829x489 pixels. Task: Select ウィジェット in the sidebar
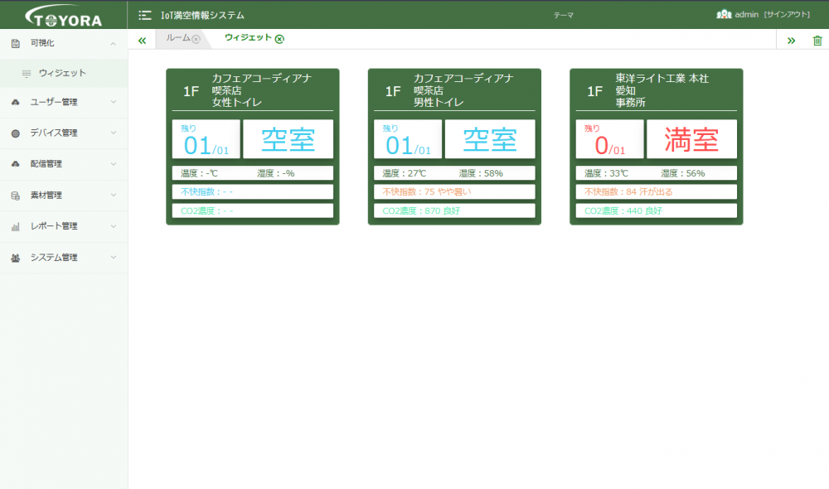[64, 73]
